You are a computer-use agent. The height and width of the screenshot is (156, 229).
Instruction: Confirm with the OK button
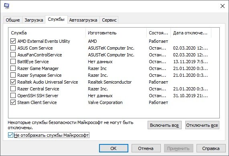(113, 148)
